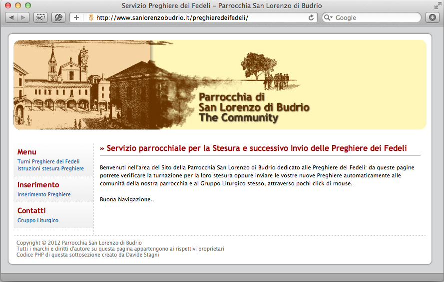Go forward with the browser forward arrow
Image resolution: width=444 pixels, height=282 pixels.
23,17
